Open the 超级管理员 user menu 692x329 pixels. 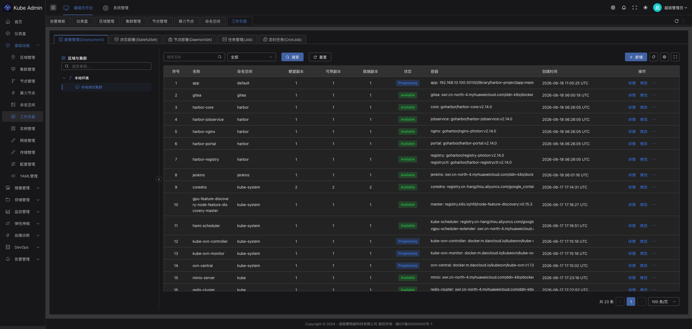click(676, 8)
